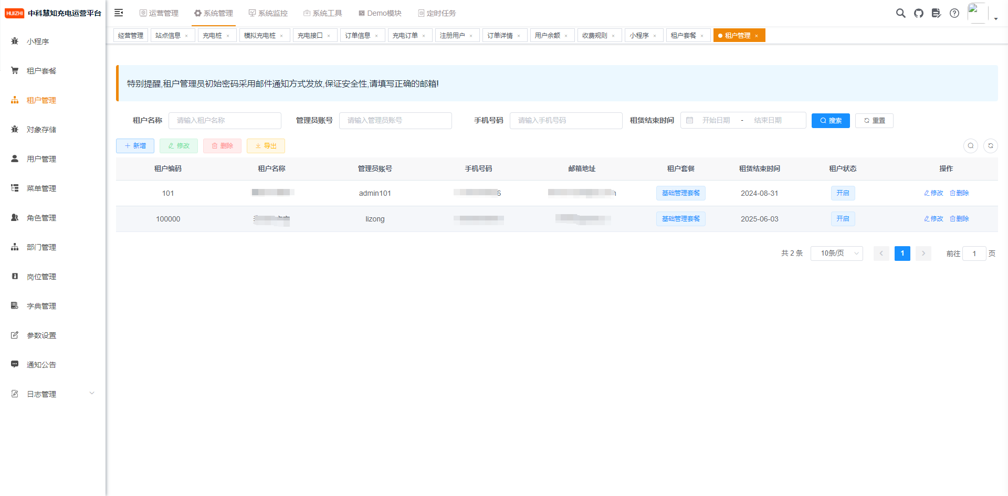Click the 新增 button

point(135,146)
